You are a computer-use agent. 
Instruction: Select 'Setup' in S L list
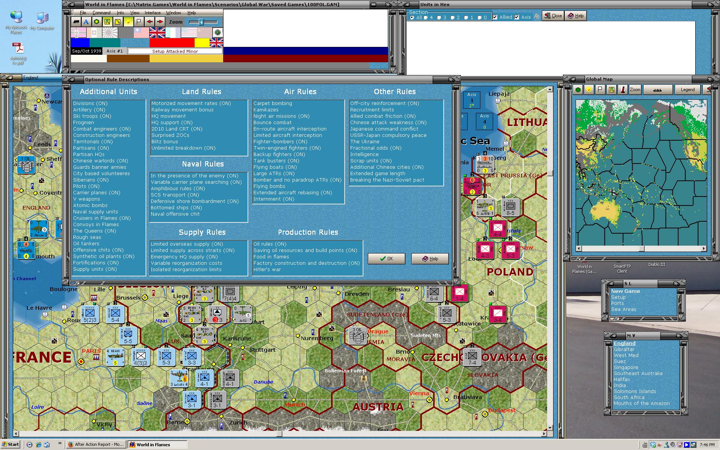click(618, 297)
